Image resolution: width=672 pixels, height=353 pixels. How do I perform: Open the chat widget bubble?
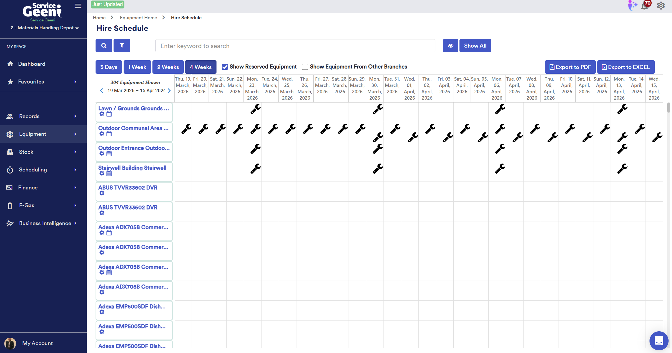click(659, 341)
